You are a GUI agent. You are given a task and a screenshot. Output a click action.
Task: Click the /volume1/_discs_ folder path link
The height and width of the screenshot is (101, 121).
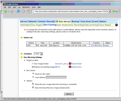coord(62,64)
